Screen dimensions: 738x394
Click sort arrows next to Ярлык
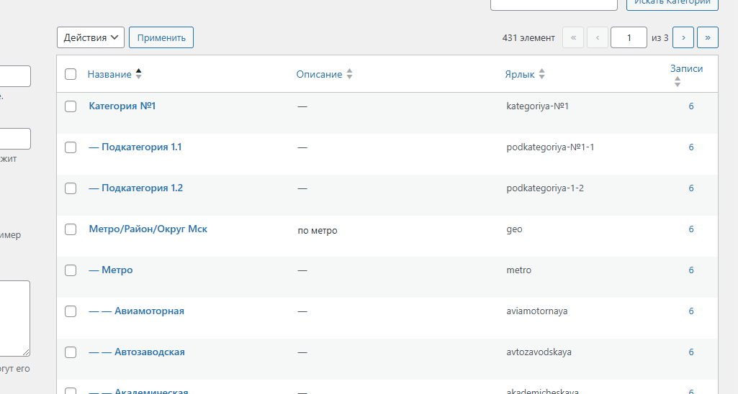pyautogui.click(x=541, y=74)
